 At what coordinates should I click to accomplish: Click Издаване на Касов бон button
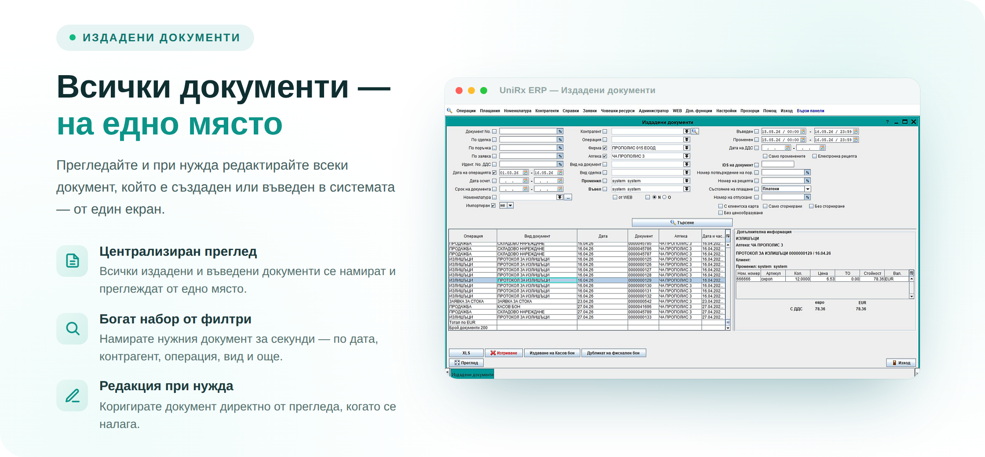click(x=552, y=353)
